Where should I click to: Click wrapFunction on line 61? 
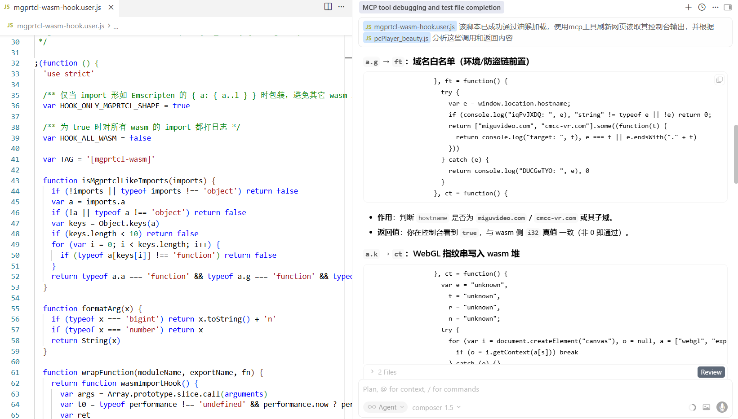(107, 372)
